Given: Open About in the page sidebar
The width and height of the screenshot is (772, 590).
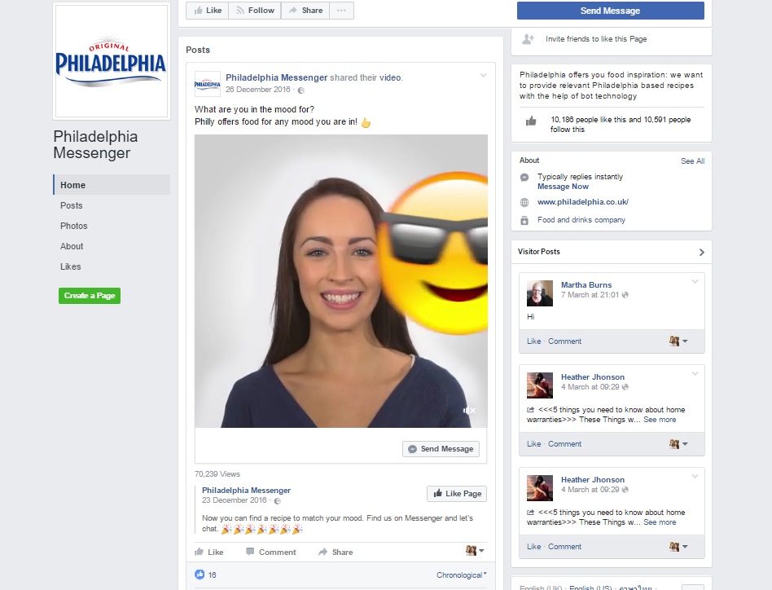Looking at the screenshot, I should coord(72,246).
